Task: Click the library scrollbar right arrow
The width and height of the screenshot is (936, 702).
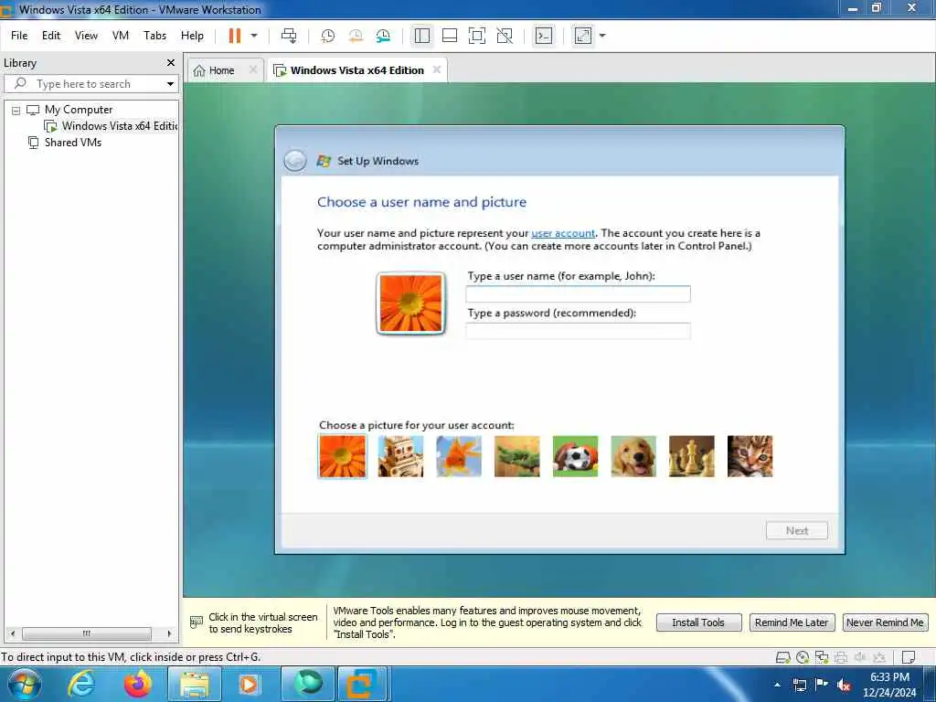Action: coord(169,633)
